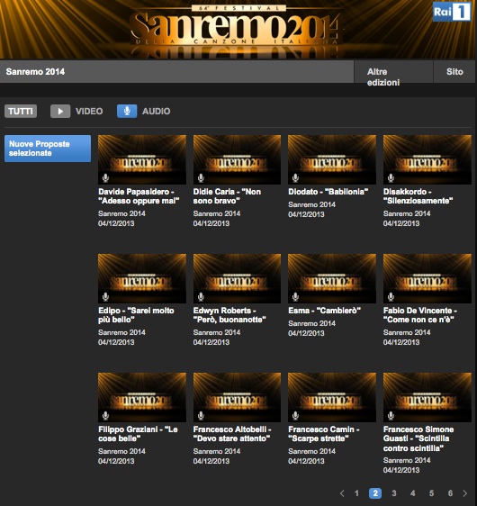Click Filippo Graziani thumbnail image
Screen dimensions: 477x506
(142, 398)
